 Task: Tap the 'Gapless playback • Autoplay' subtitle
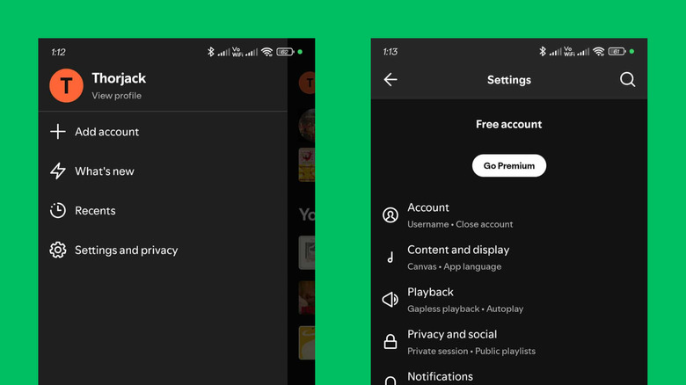click(465, 309)
